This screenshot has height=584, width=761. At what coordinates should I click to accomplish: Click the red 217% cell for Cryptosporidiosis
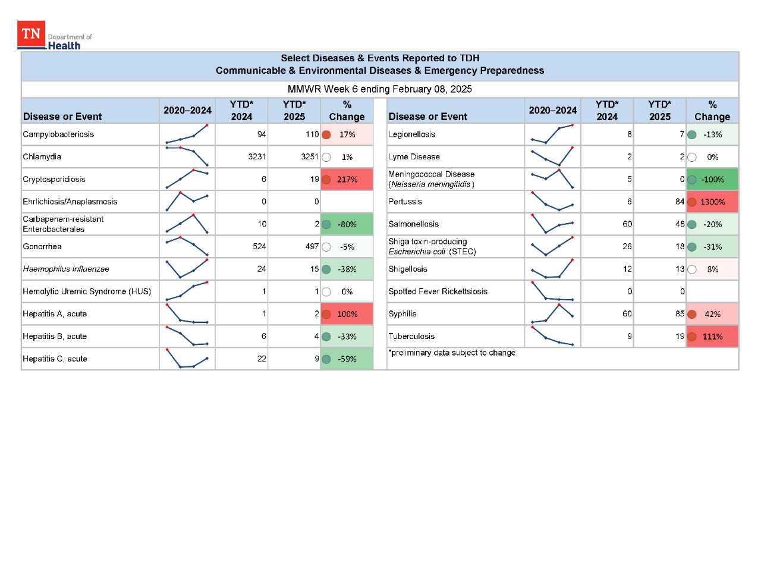coord(347,179)
